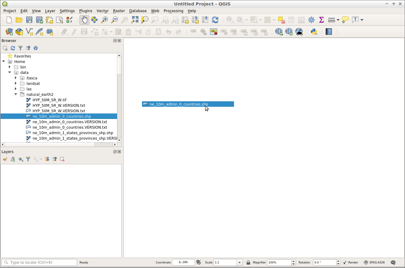Select HYP_50M_SR_W.tif in Browser
This screenshot has width=405, height=268.
pos(49,100)
